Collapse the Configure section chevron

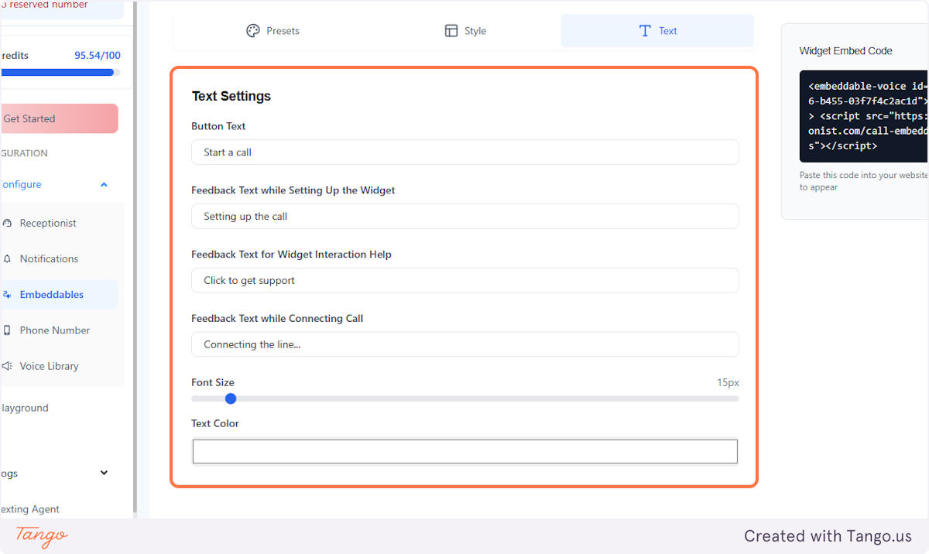(x=104, y=184)
